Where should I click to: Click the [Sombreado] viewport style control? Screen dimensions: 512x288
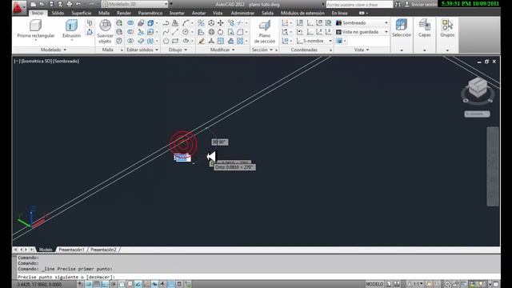point(66,61)
